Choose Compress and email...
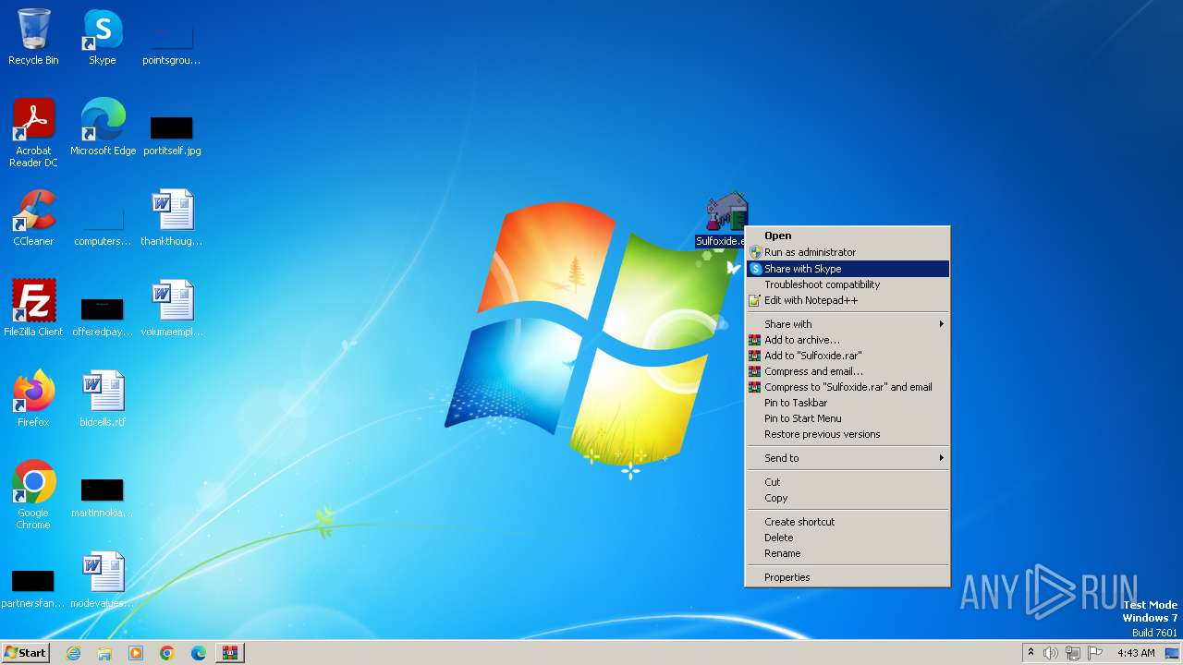The width and height of the screenshot is (1183, 665). [848, 371]
